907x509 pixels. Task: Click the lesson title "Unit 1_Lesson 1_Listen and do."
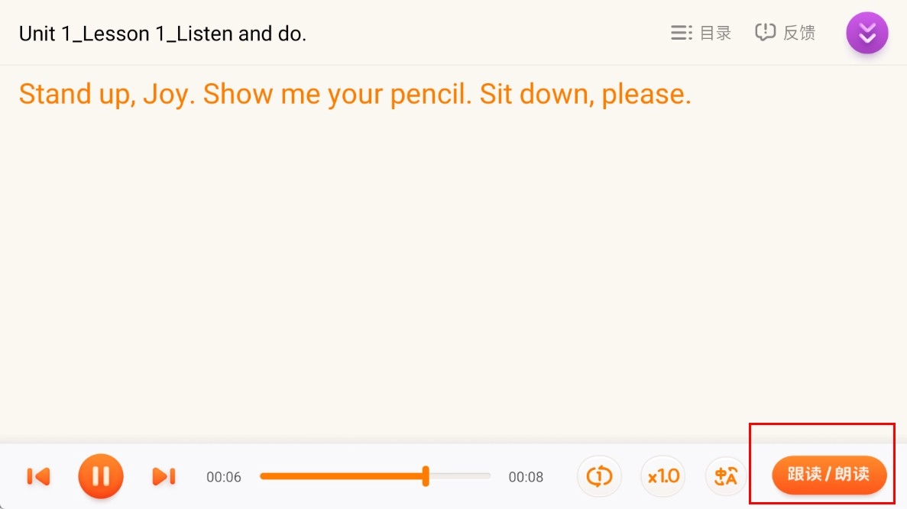tap(162, 34)
